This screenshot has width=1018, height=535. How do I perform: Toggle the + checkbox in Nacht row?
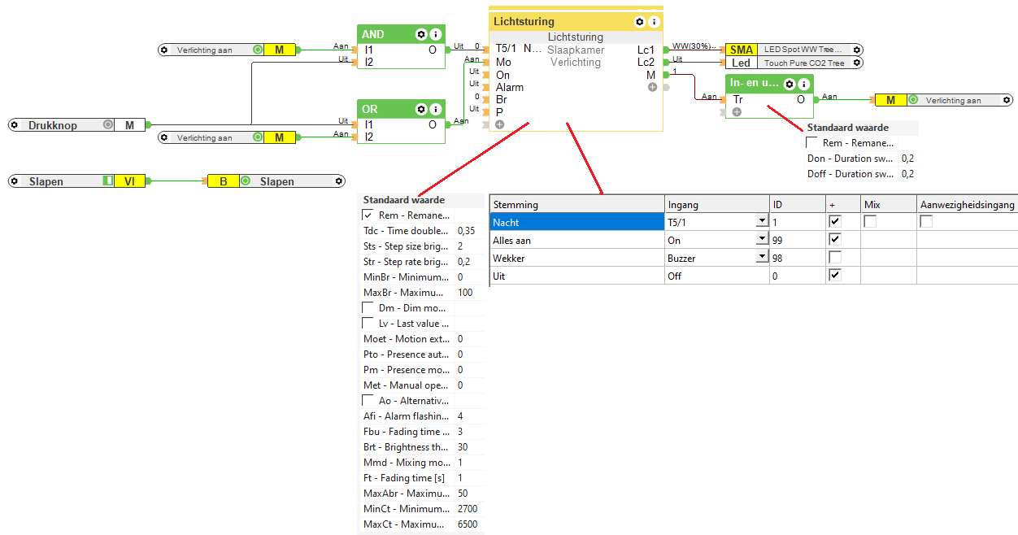[x=834, y=221]
